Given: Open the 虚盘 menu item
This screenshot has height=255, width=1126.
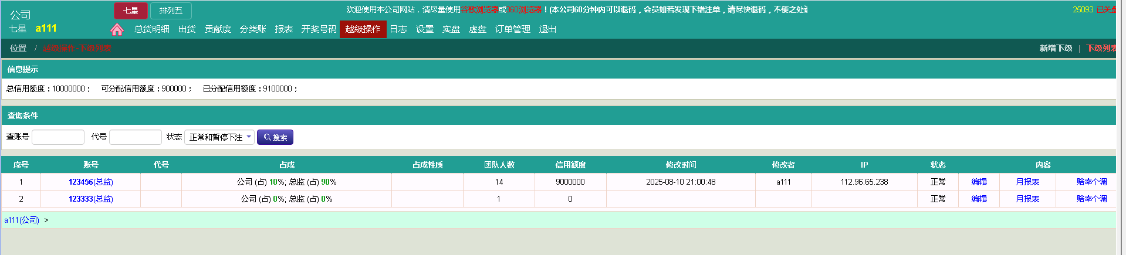Looking at the screenshot, I should [x=478, y=29].
